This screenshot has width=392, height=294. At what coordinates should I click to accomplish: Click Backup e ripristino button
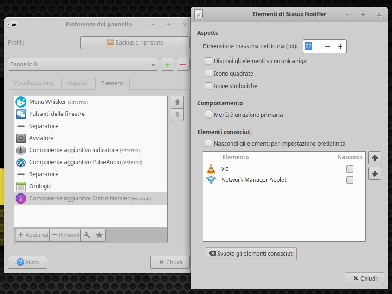point(135,43)
